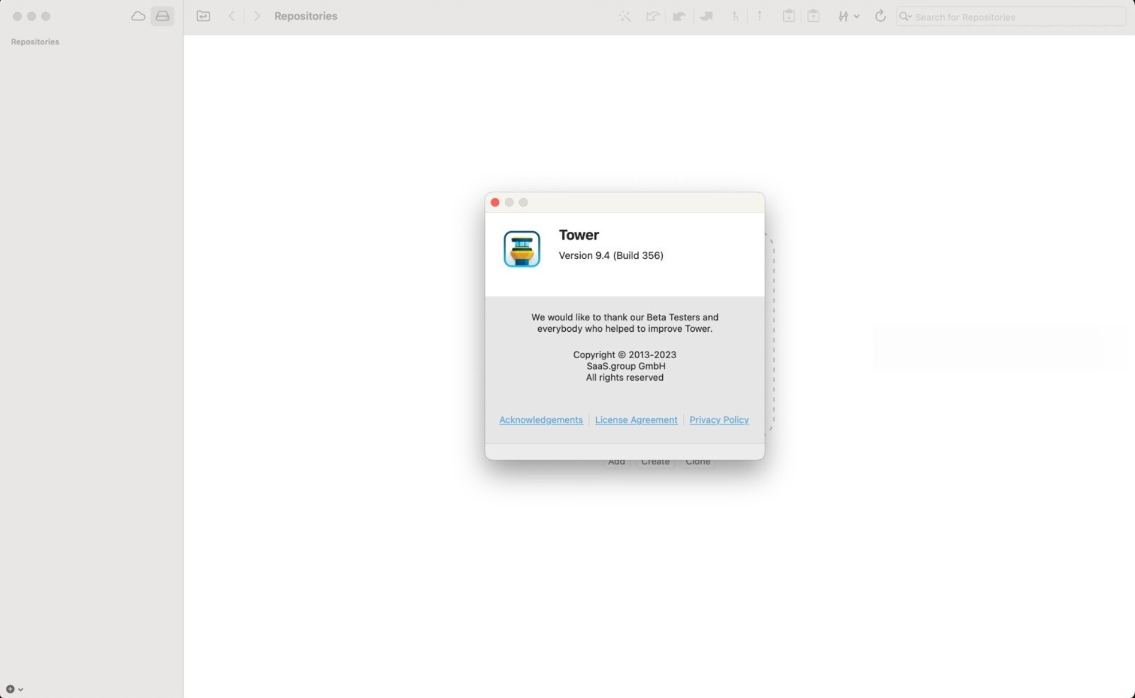
Task: Click the All rights reserved text
Action: [625, 378]
